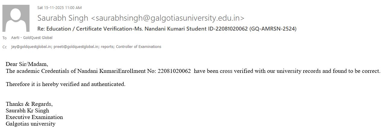Open Cc contact preeti@goldquestglobal.in

(x=76, y=47)
